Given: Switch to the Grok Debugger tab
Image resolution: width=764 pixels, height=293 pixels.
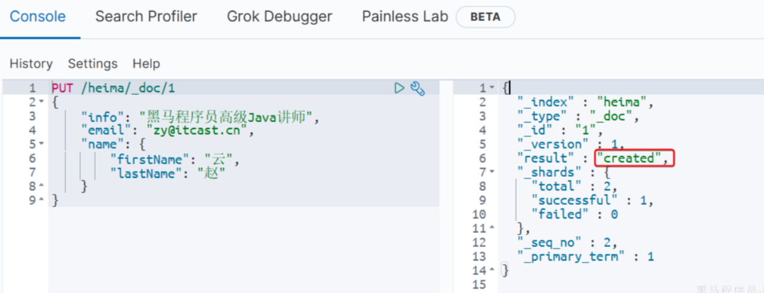Looking at the screenshot, I should click(279, 17).
